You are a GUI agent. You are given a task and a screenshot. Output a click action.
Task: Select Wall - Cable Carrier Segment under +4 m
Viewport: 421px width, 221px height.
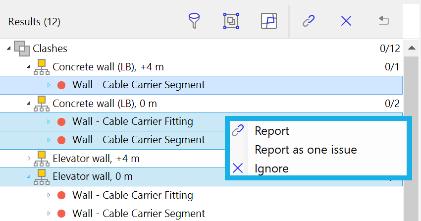pyautogui.click(x=138, y=85)
